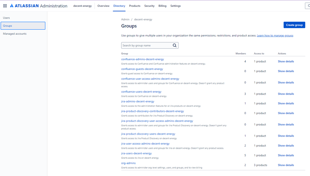This screenshot has width=310, height=176.
Task: Click the Actions column header
Action: click(282, 54)
